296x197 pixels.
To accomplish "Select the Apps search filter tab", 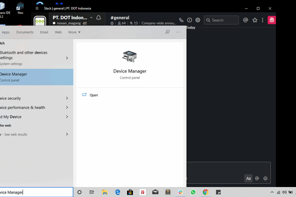I will click(x=6, y=32).
